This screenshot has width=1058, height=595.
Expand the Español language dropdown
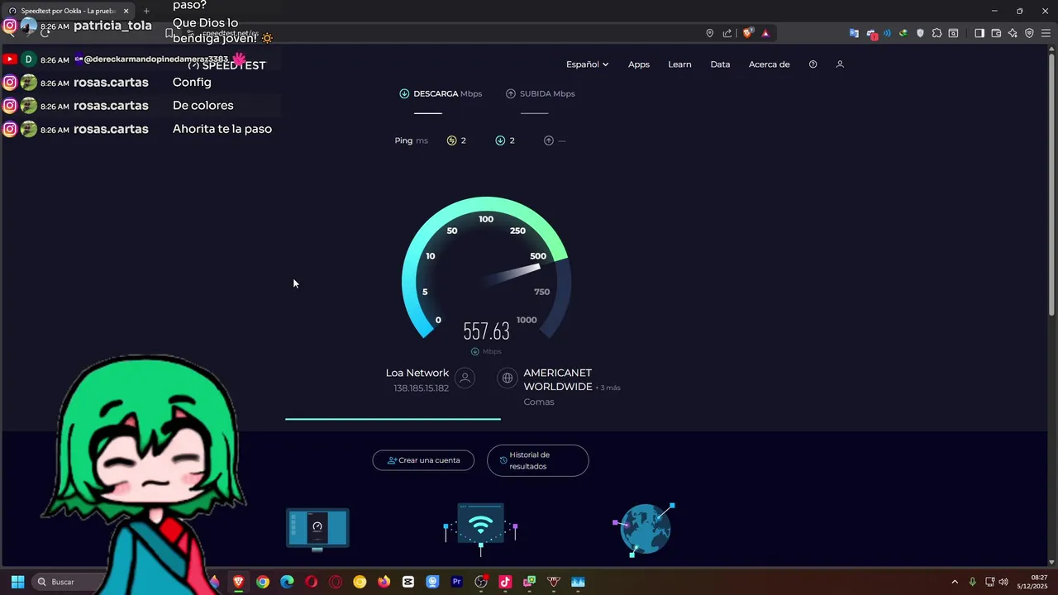point(587,64)
